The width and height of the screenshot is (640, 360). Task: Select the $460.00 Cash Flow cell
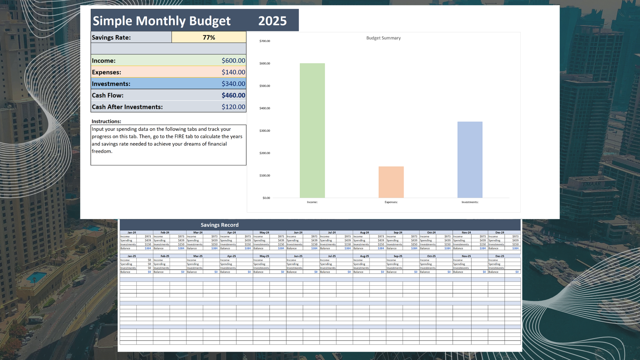tap(233, 95)
